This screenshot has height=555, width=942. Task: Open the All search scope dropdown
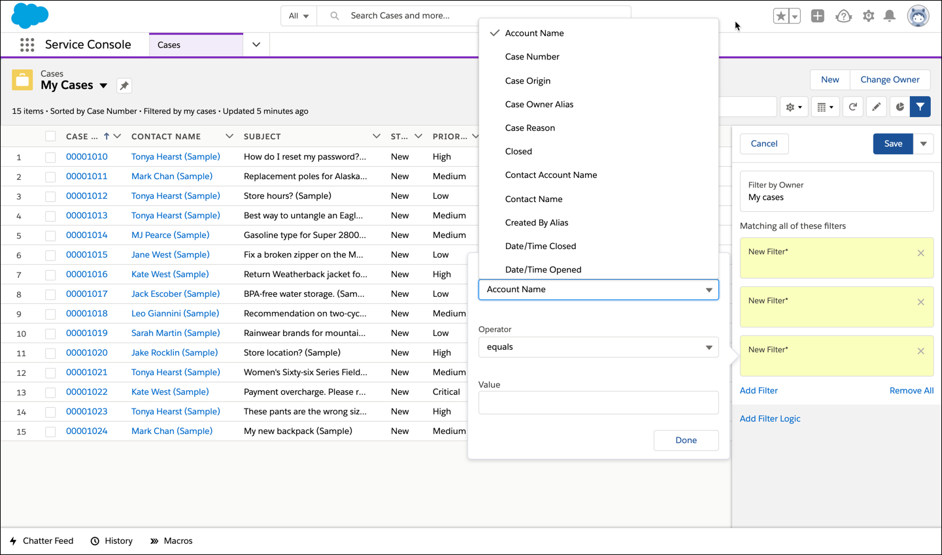coord(299,16)
